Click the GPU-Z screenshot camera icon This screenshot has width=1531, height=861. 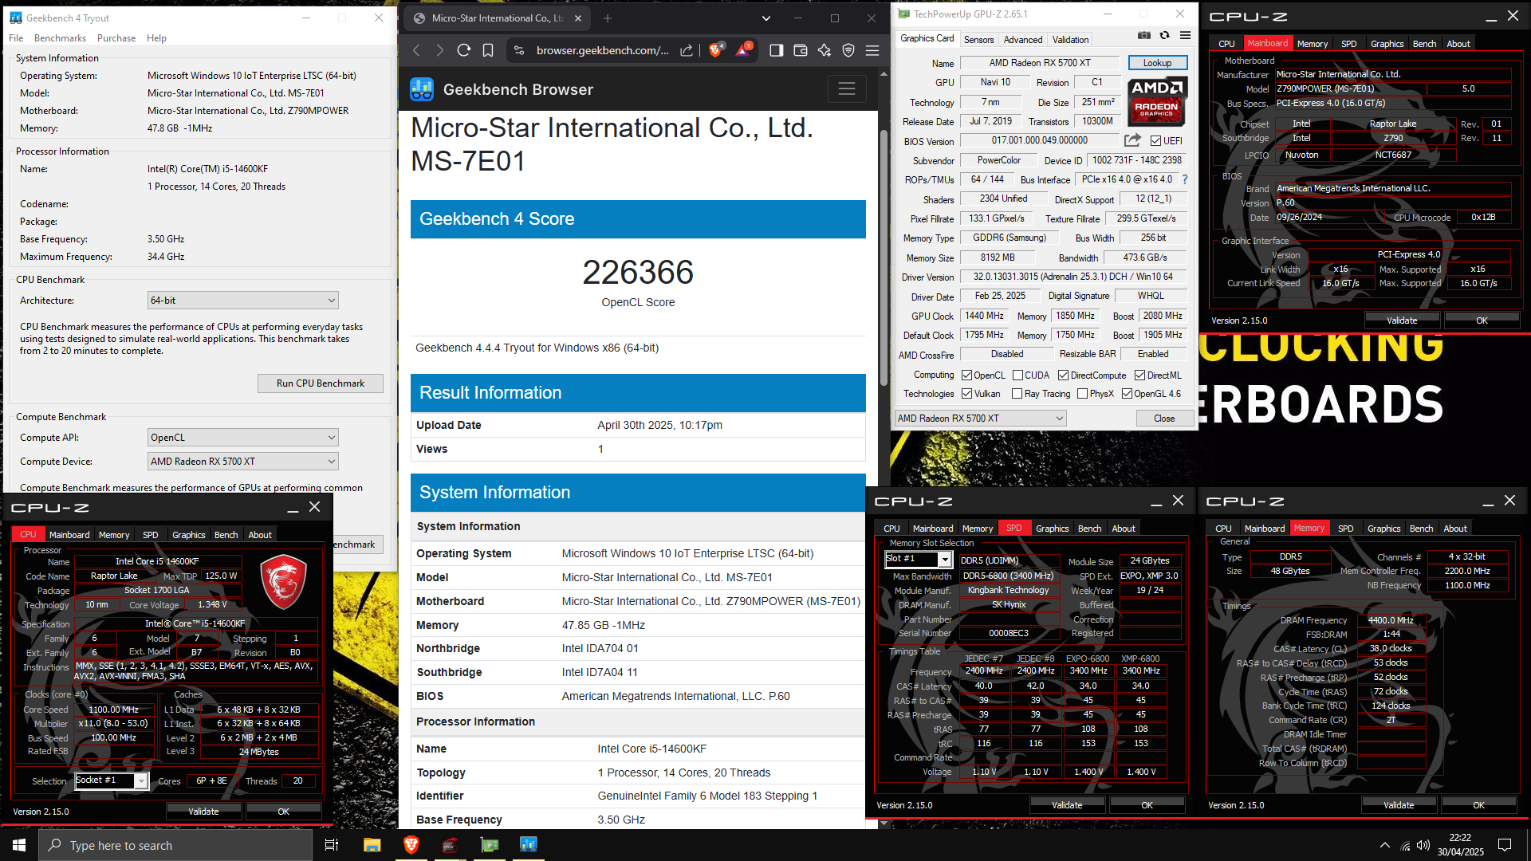(x=1143, y=36)
